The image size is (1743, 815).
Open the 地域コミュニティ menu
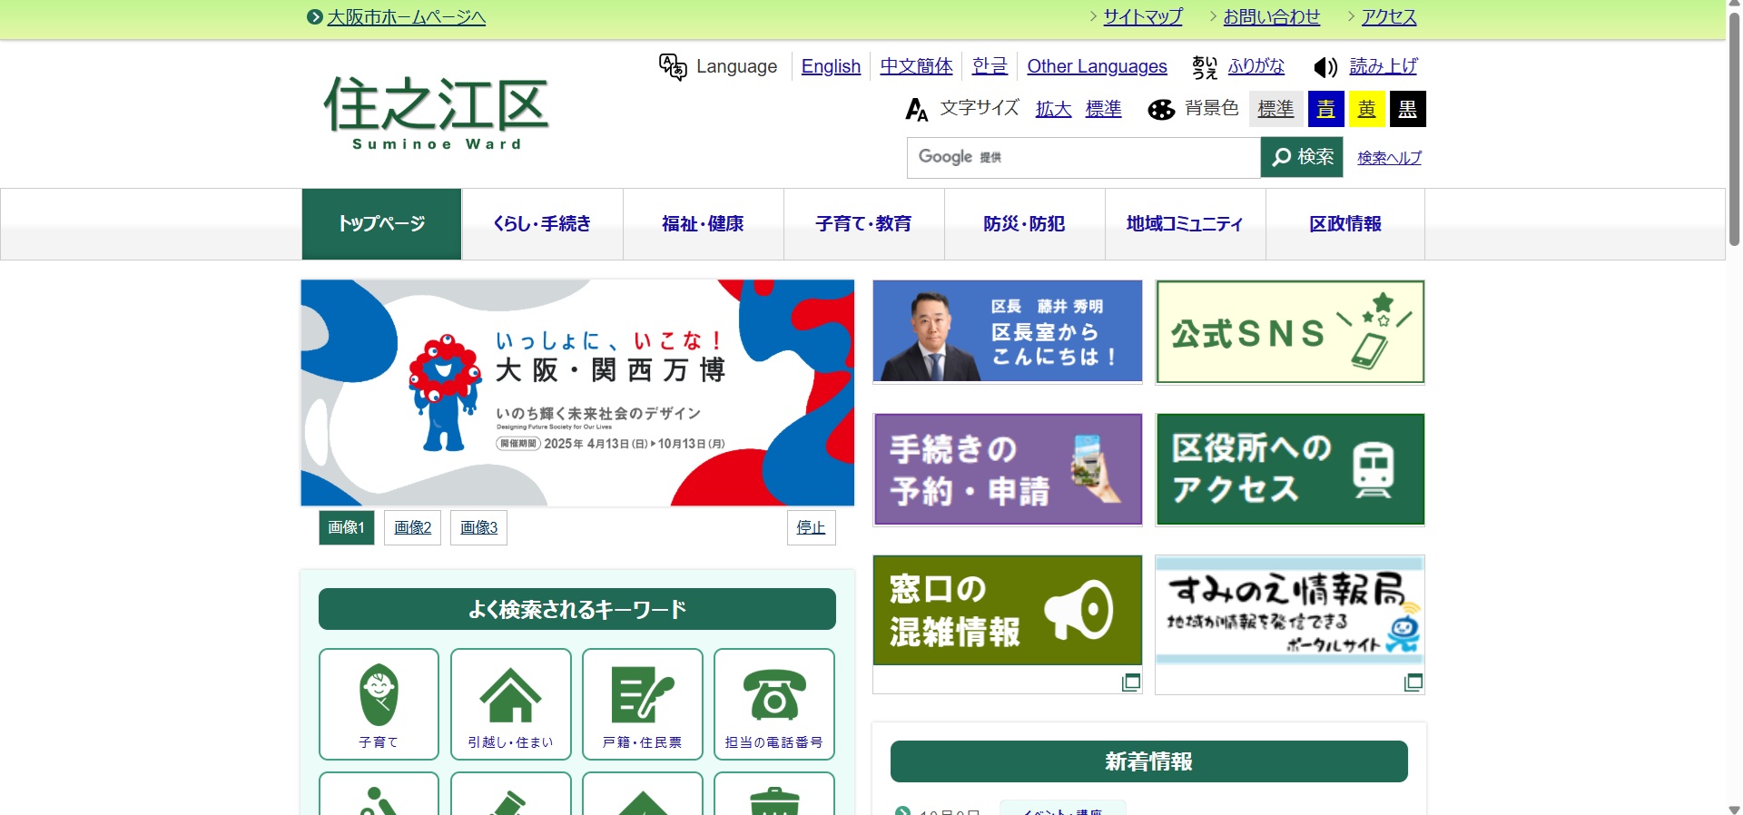coord(1185,224)
